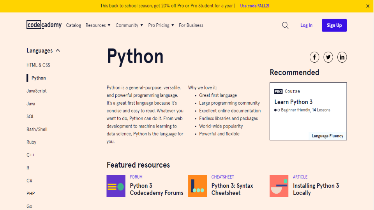Open Syntax Cheatsheet orange thumbnail
This screenshot has width=374, height=210.
coord(198,186)
